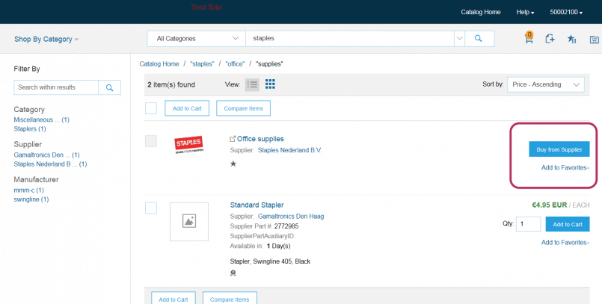Filter by manufacturer swingline
The image size is (602, 304).
point(31,199)
